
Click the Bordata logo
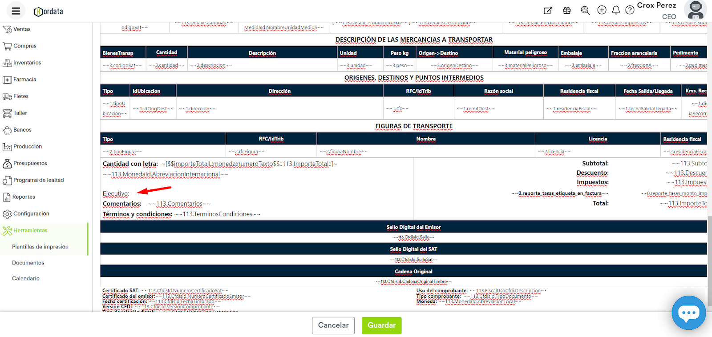(x=49, y=12)
